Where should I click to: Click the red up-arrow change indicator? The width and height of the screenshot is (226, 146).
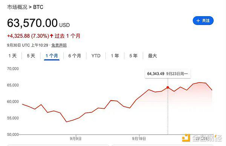(52, 36)
